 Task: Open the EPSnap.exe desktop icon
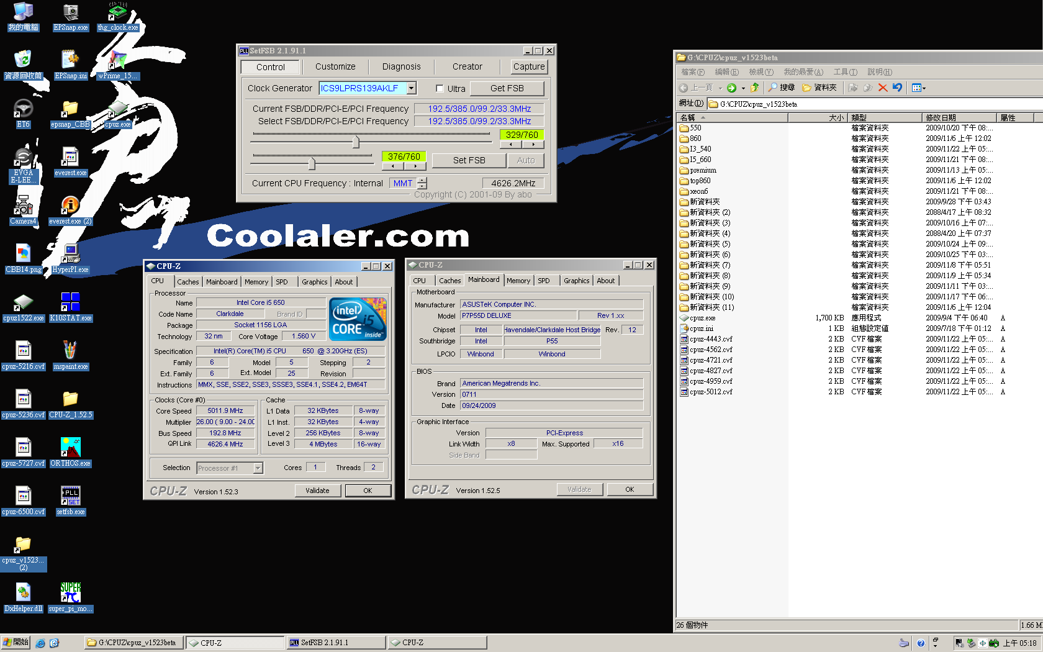tap(70, 17)
